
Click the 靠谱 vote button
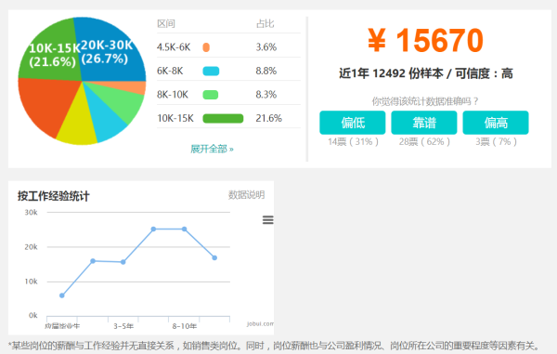click(424, 123)
